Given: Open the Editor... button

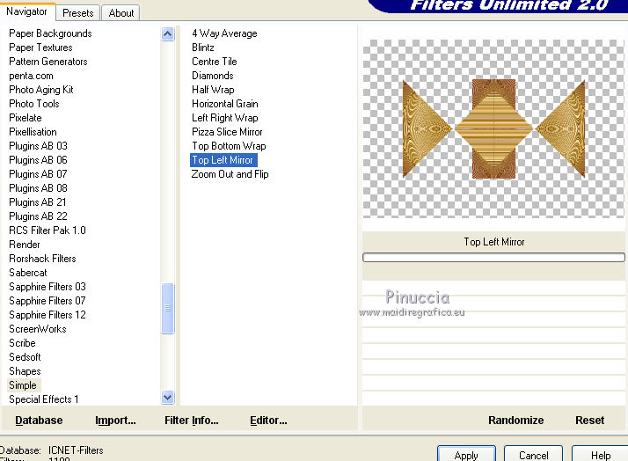Looking at the screenshot, I should click(x=268, y=421).
